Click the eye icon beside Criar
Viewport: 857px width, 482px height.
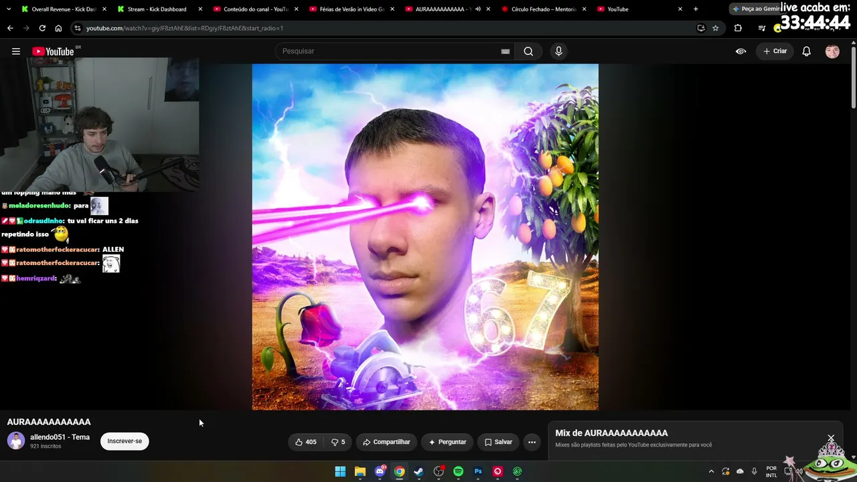tap(741, 51)
